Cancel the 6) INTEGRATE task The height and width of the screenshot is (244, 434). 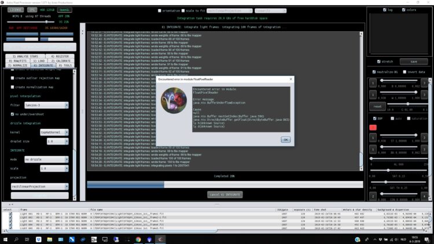click(x=225, y=194)
